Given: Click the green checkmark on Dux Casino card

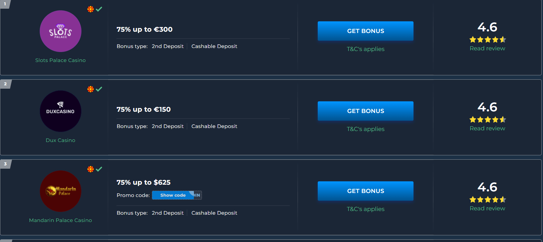Looking at the screenshot, I should pyautogui.click(x=99, y=89).
